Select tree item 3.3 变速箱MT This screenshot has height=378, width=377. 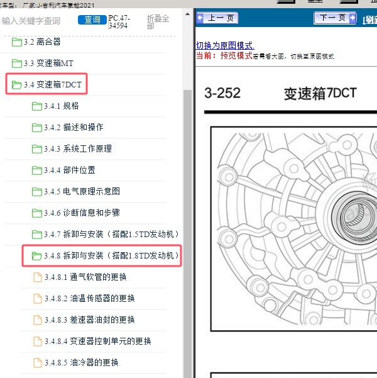[48, 64]
